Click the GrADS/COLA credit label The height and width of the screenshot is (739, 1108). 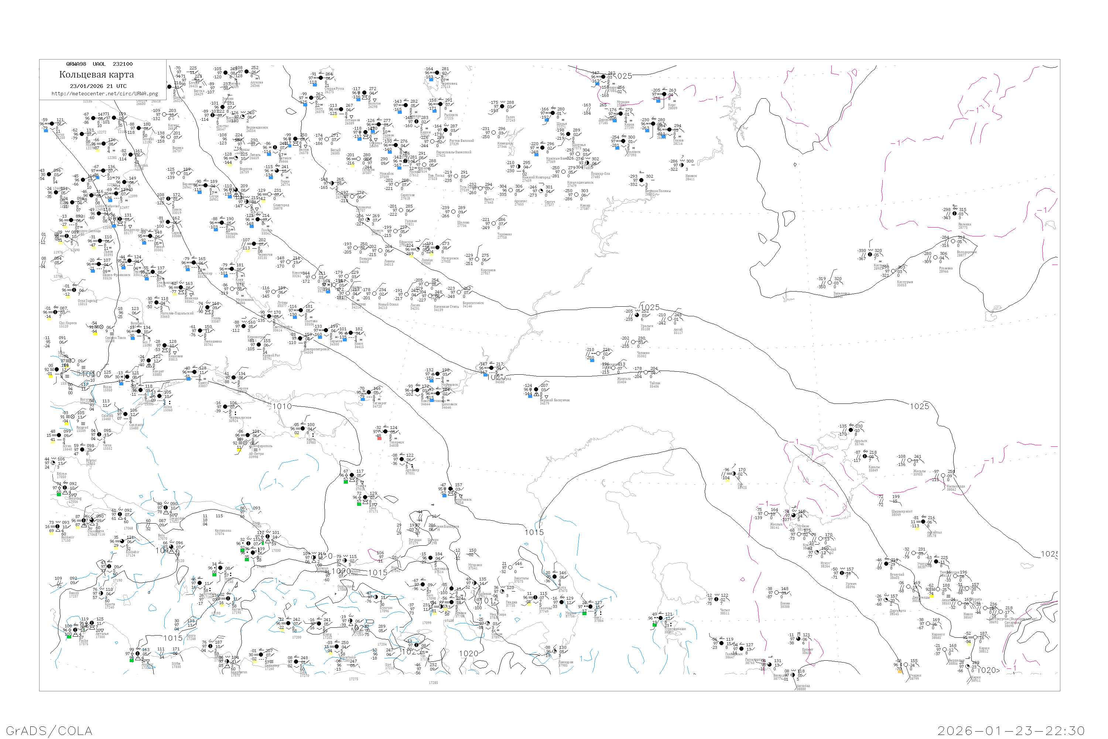point(49,731)
